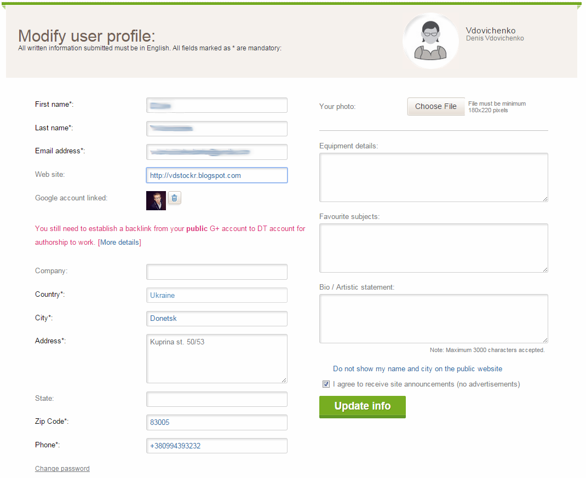Click Choose File for your photo
Screen dimensions: 586x478
436,107
